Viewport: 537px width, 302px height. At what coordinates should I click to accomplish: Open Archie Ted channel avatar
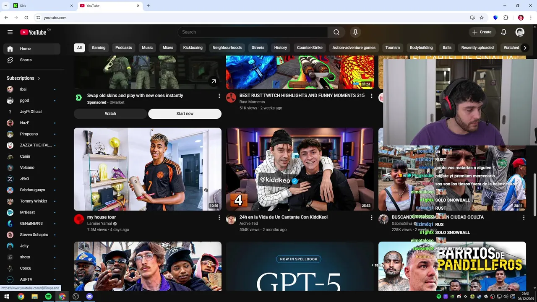click(x=231, y=219)
